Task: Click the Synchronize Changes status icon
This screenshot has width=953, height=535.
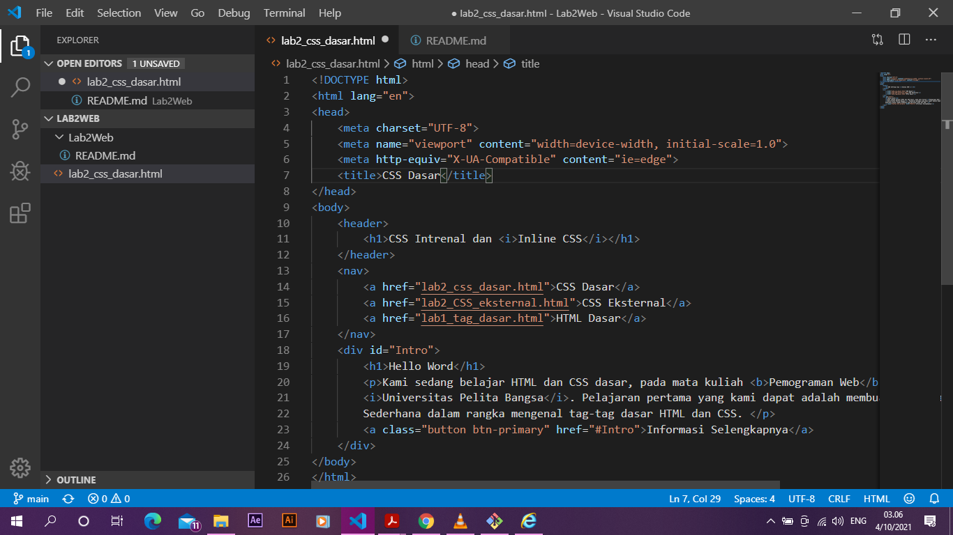Action: [68, 499]
